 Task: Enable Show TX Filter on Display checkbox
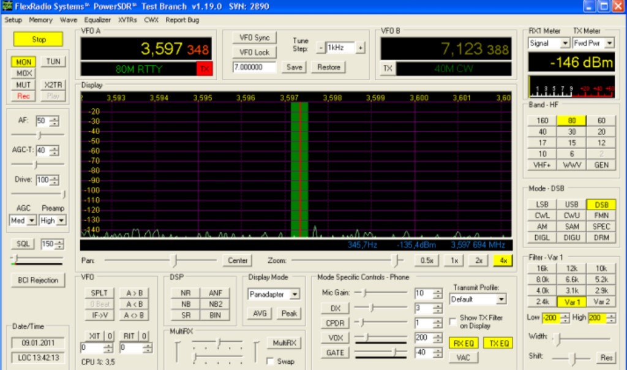pyautogui.click(x=453, y=321)
